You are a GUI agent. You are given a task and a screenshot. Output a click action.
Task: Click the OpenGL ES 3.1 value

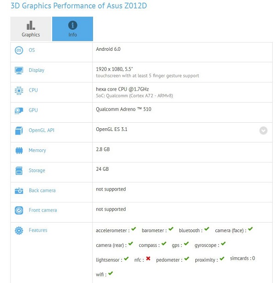click(111, 129)
